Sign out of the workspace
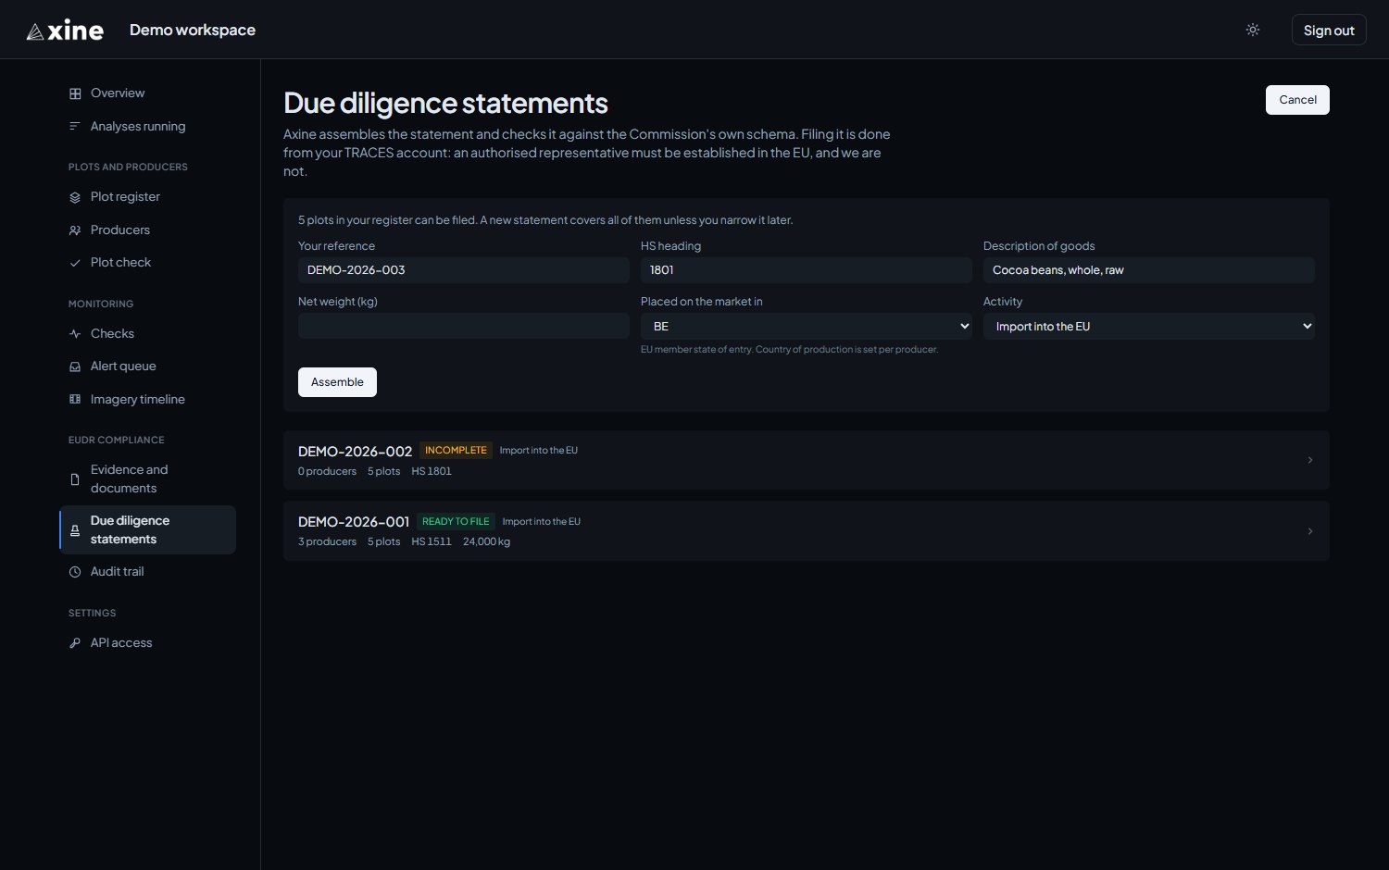The width and height of the screenshot is (1389, 870). [x=1329, y=30]
